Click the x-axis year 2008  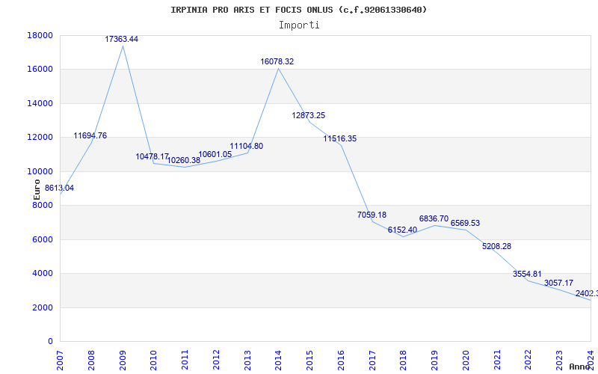tap(91, 361)
